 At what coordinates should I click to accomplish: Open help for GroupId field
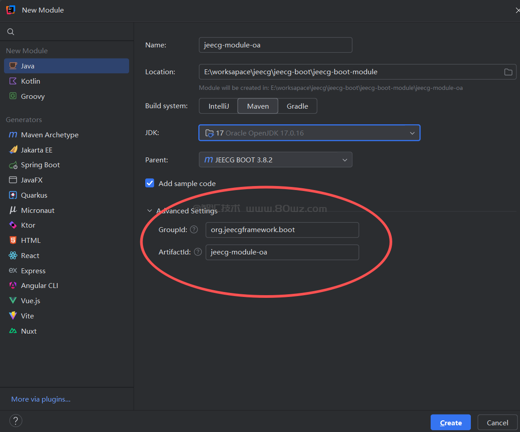click(x=194, y=229)
